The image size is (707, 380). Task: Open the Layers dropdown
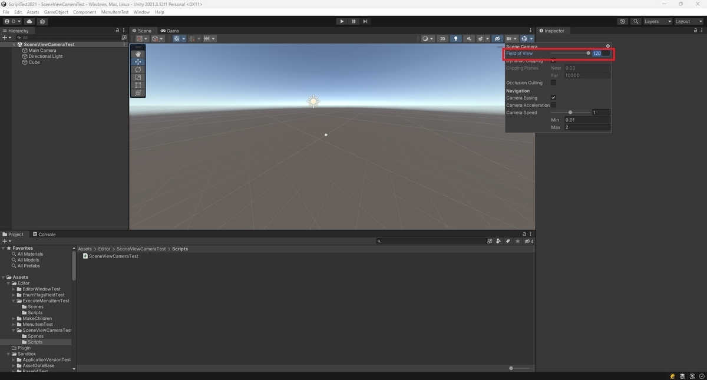658,21
